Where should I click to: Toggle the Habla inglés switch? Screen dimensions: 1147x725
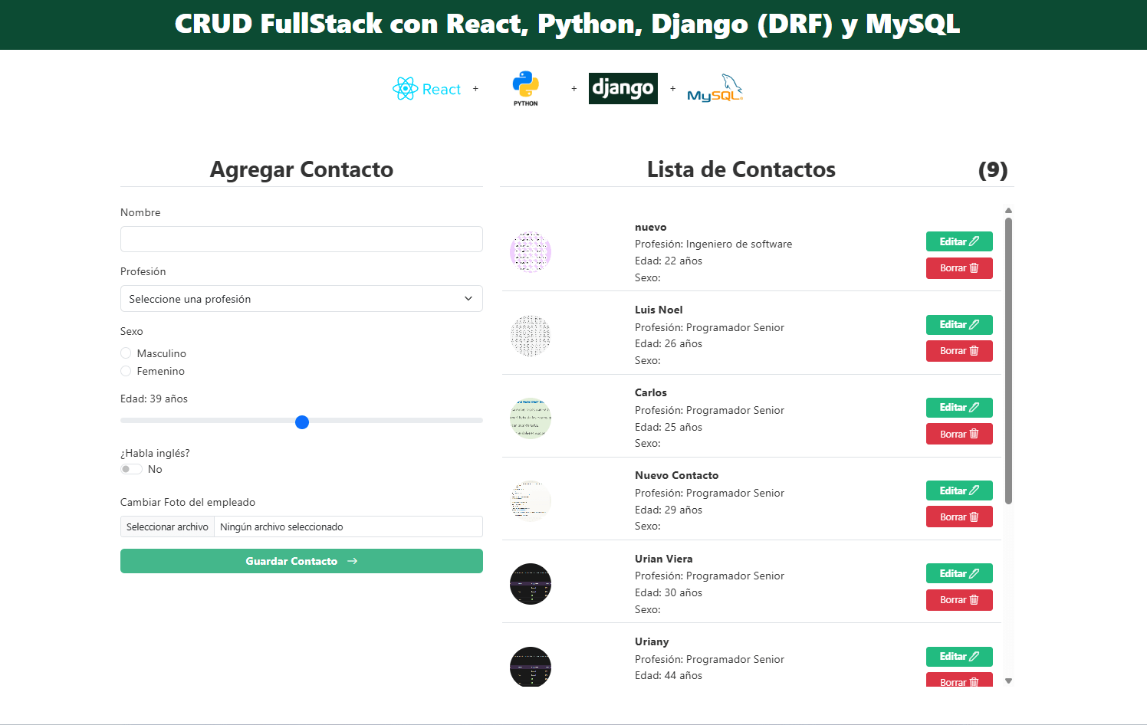[131, 469]
